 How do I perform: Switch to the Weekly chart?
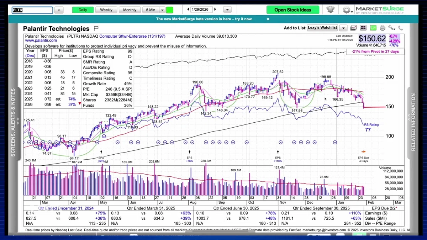(106, 10)
